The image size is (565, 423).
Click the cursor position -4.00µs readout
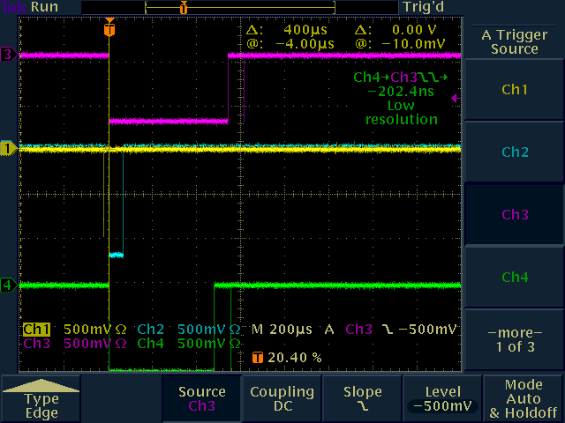coord(290,44)
